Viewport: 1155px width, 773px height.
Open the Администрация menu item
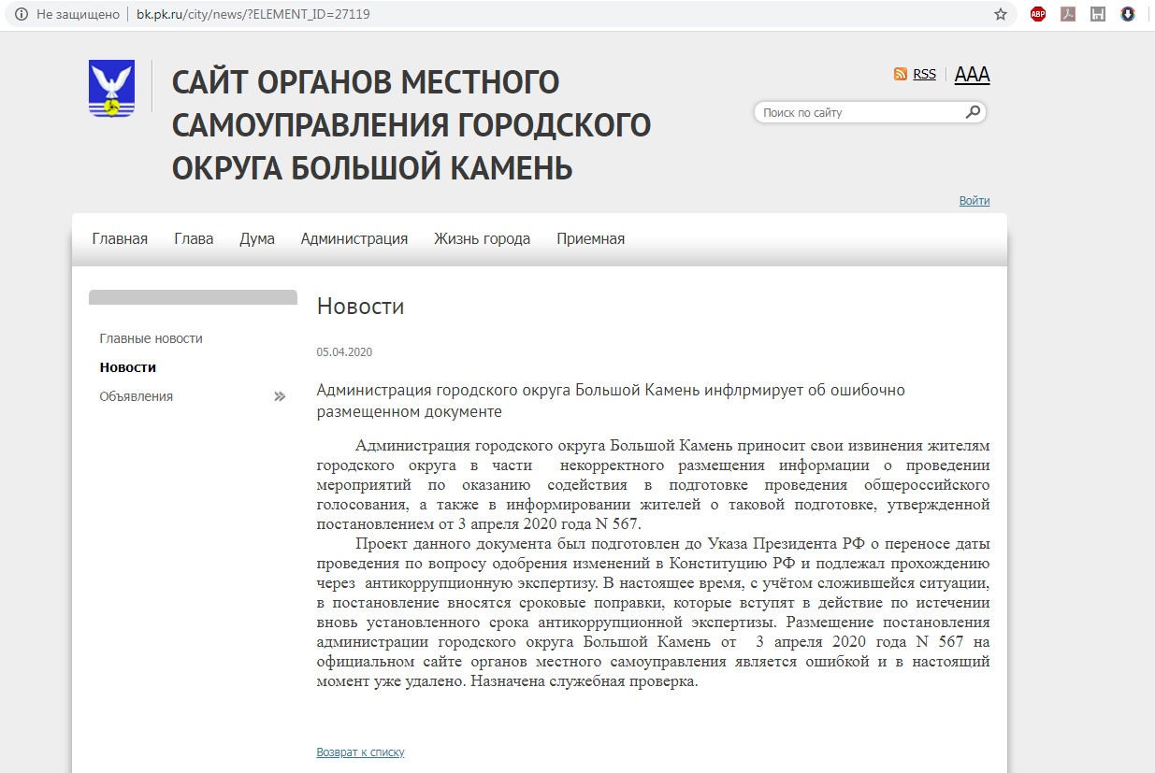(354, 238)
